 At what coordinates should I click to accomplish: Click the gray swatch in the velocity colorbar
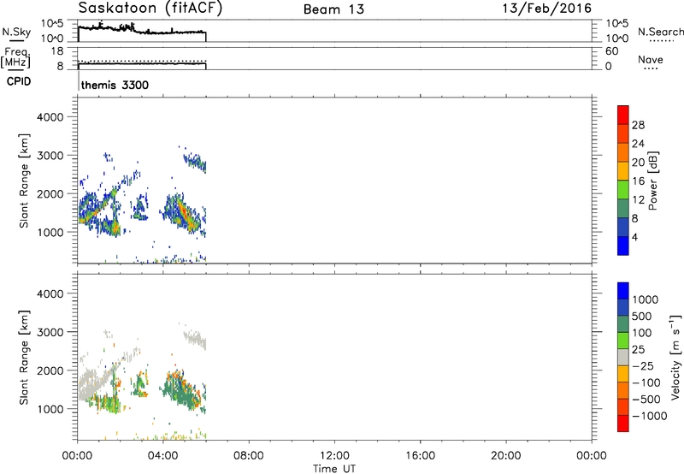[623, 357]
